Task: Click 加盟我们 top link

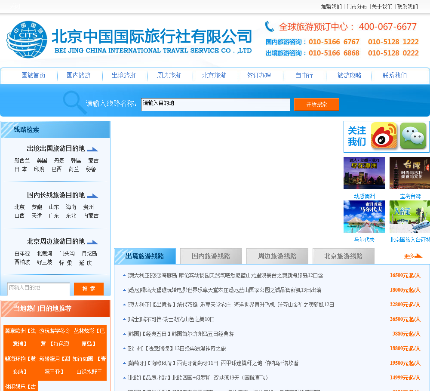Action: click(x=331, y=6)
